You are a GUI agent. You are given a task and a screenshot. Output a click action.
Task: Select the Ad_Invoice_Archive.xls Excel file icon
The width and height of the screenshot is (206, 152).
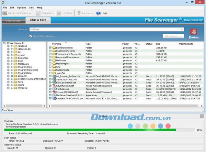(54, 76)
